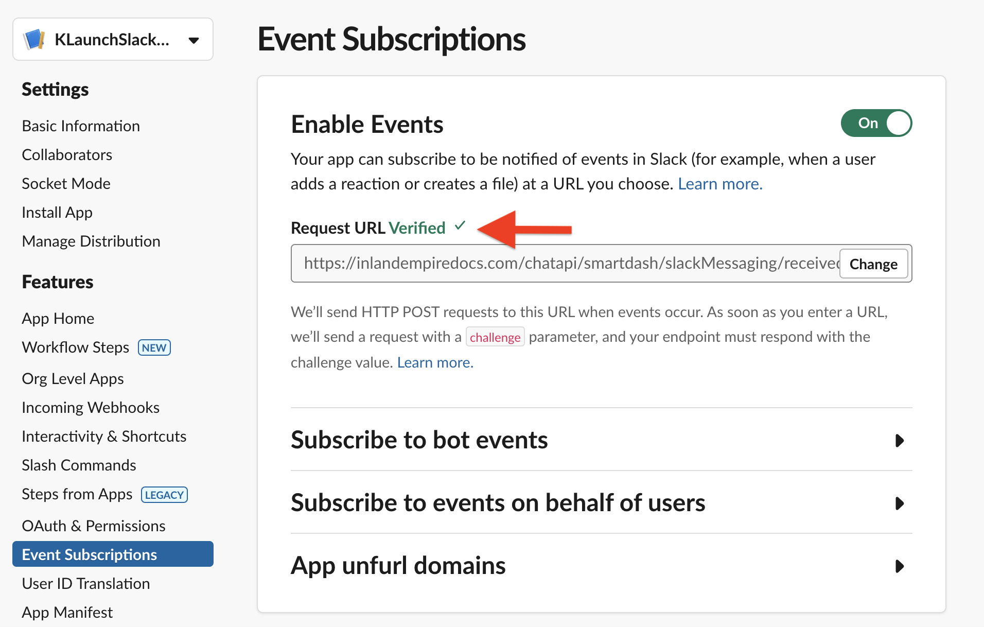This screenshot has width=984, height=627.
Task: Click the green Verified checkmark icon
Action: point(460,226)
